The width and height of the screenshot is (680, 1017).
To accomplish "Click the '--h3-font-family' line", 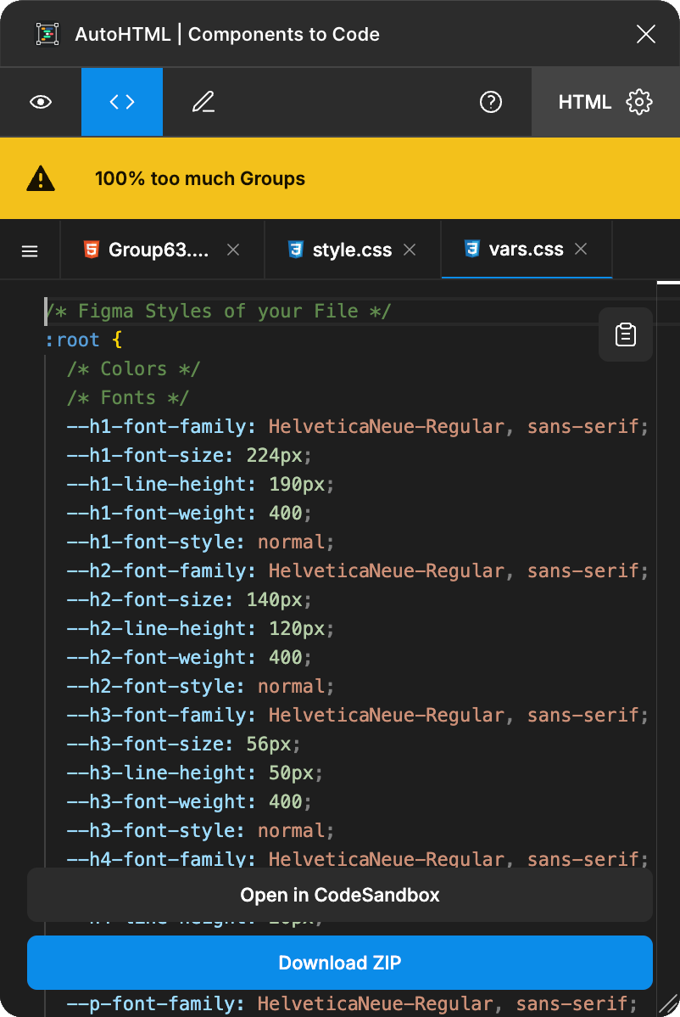I will pos(358,716).
